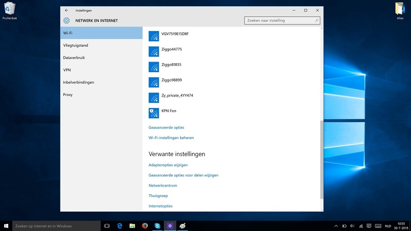Click the Zy_private_4YY474 Wi-Fi icon
The height and width of the screenshot is (231, 411).
point(154,98)
